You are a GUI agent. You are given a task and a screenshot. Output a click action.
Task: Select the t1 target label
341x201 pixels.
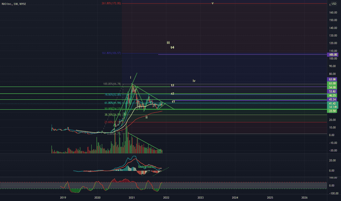(x=173, y=102)
